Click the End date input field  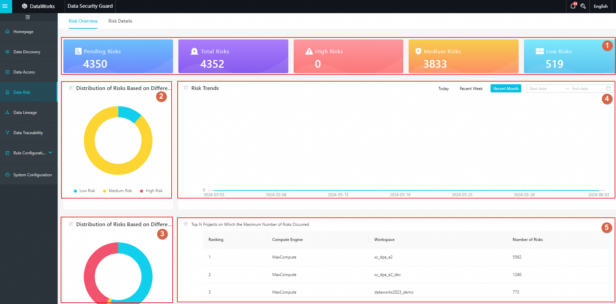click(587, 89)
